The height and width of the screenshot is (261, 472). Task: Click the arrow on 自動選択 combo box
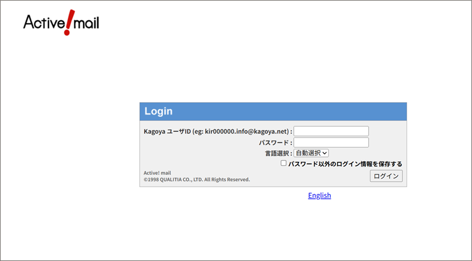click(324, 153)
